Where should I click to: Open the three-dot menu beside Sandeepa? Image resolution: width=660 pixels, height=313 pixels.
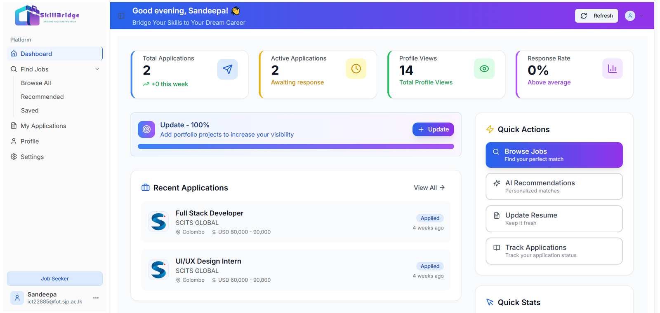coord(96,298)
